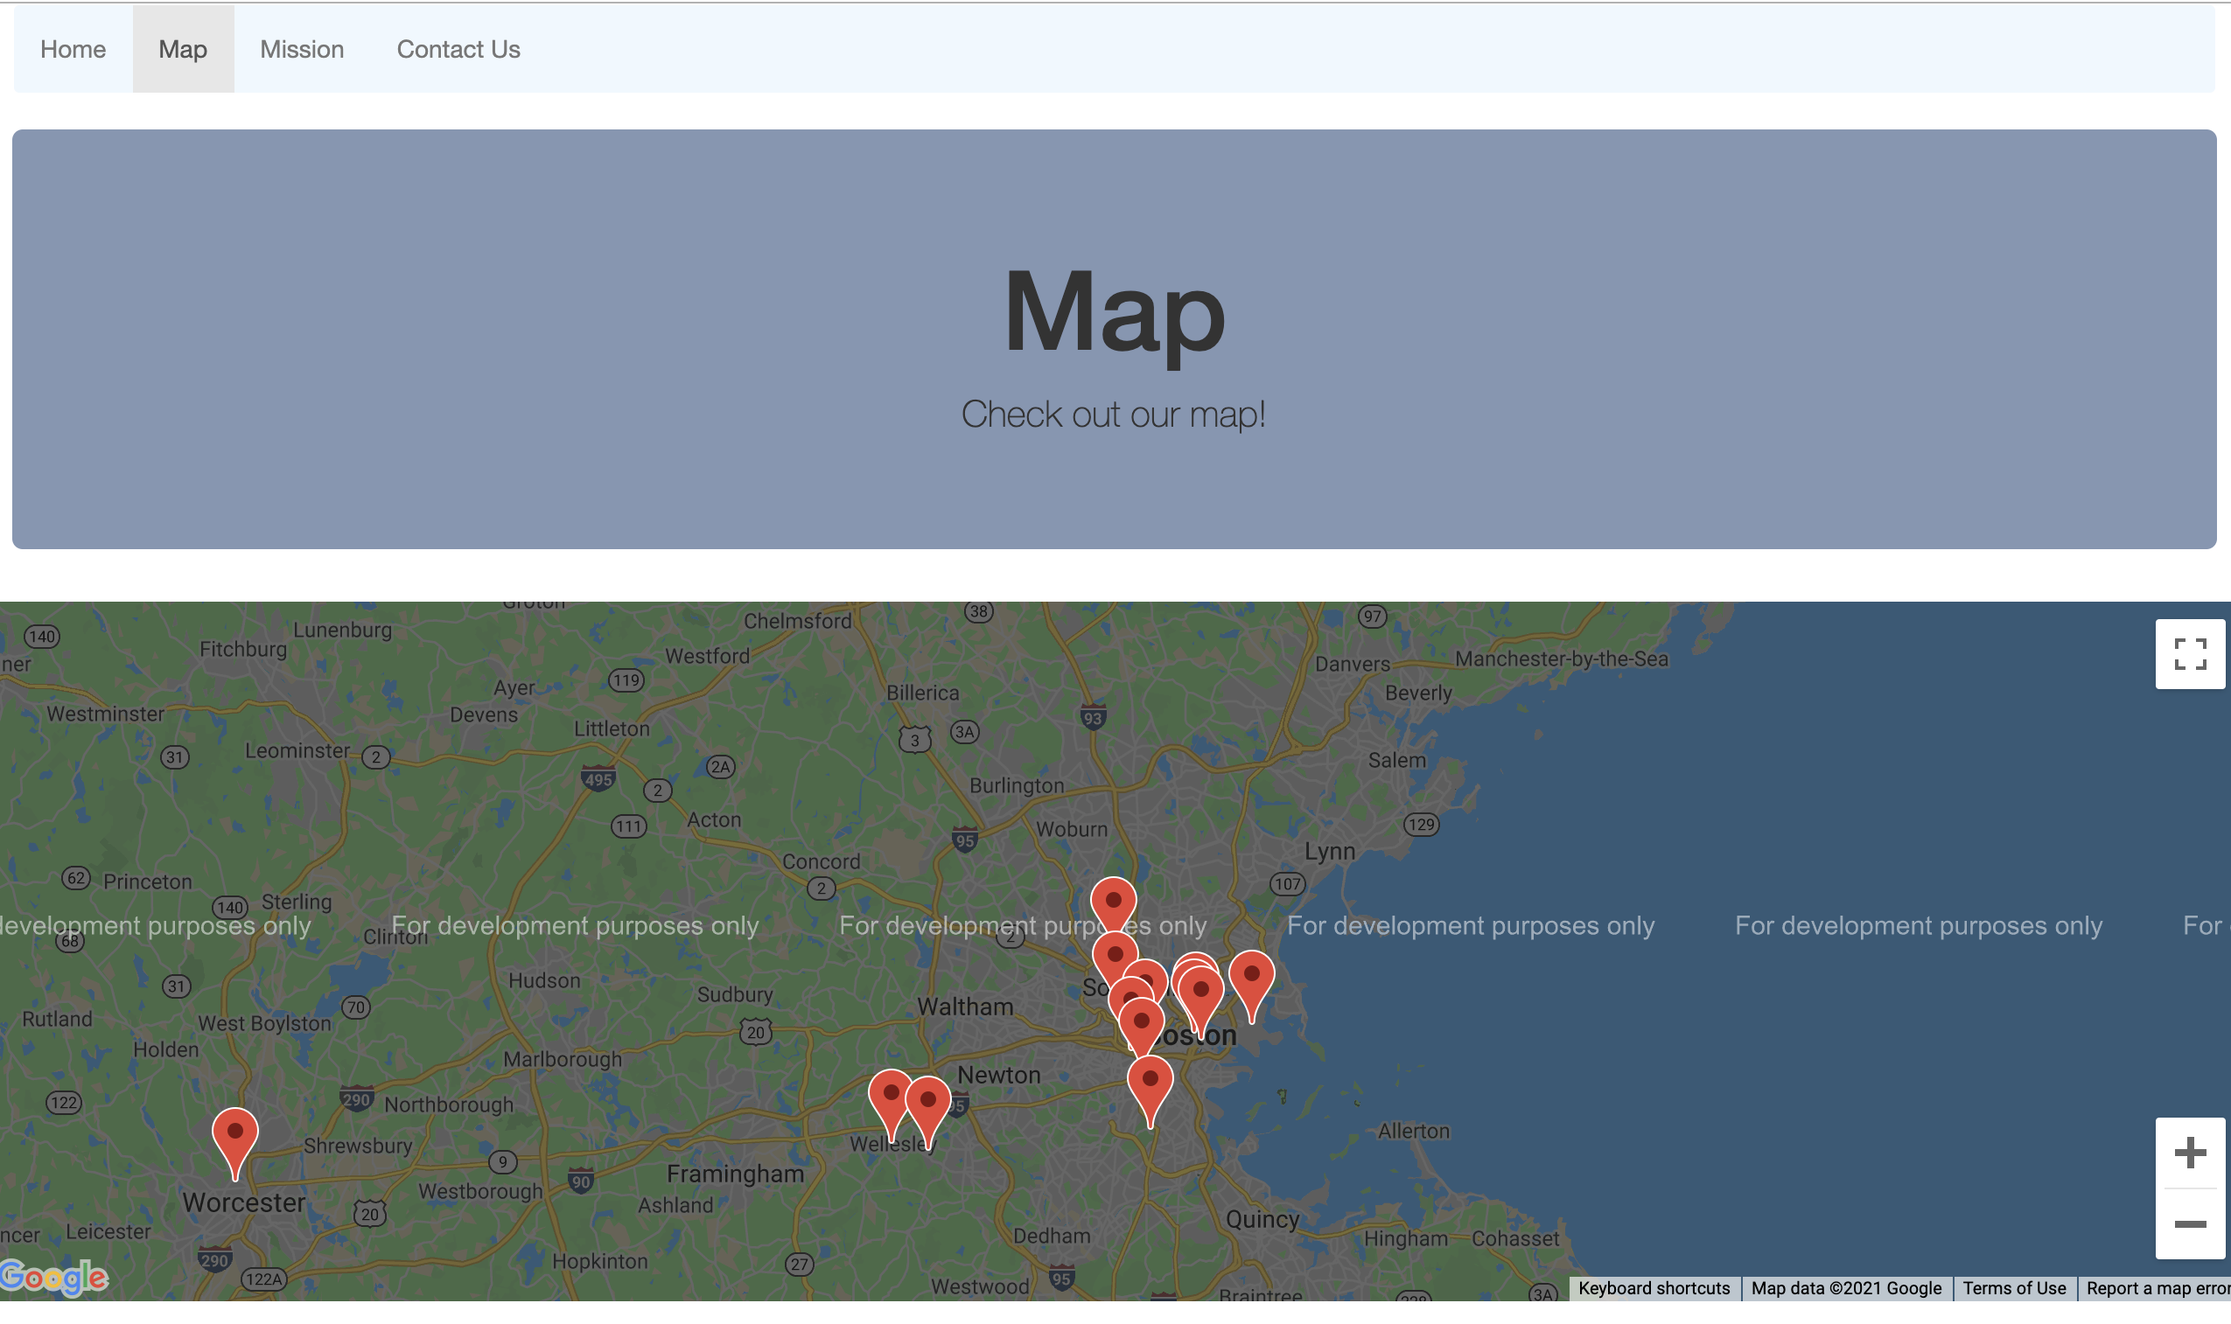Click the northernmost marker near Woburn
Screen dimensions: 2231x1324
[x=1113, y=902]
